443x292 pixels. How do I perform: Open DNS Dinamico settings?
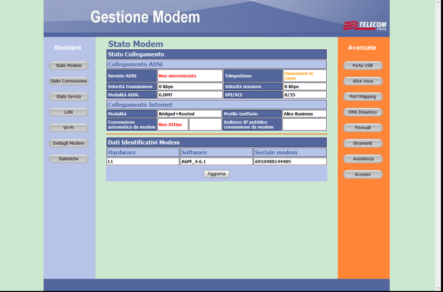pyautogui.click(x=363, y=112)
